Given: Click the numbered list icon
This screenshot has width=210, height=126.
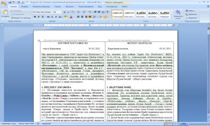Looking at the screenshot, I should pos(84,12).
